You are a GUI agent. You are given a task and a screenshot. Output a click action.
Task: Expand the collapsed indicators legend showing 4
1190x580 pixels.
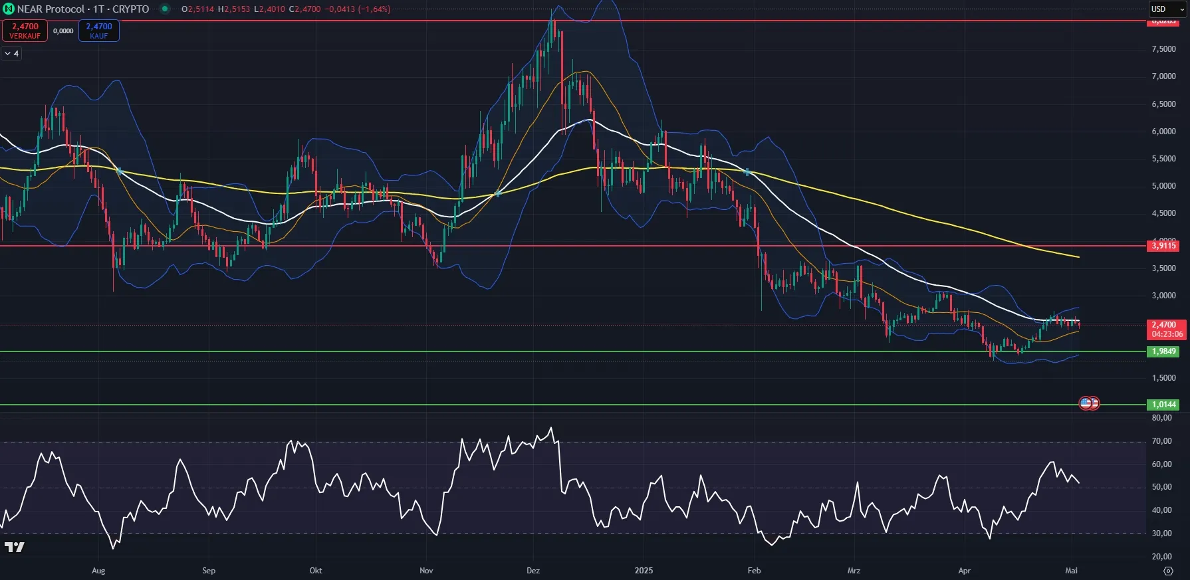pyautogui.click(x=11, y=54)
